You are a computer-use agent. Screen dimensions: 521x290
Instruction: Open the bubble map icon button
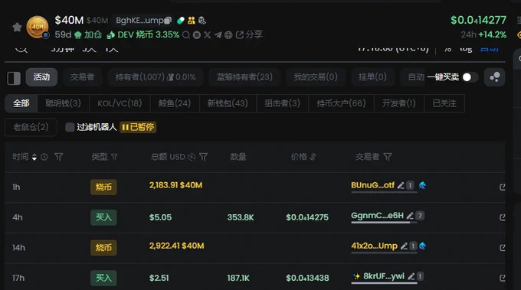coord(494,77)
